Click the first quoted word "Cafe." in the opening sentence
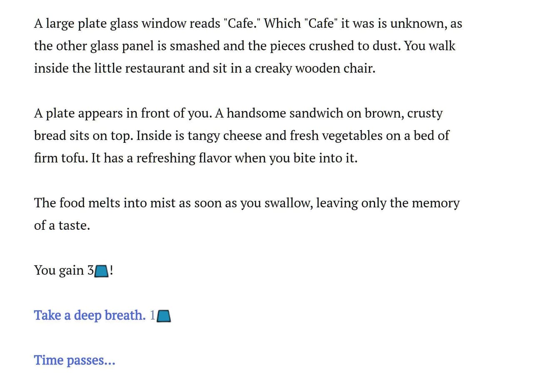 coord(242,23)
